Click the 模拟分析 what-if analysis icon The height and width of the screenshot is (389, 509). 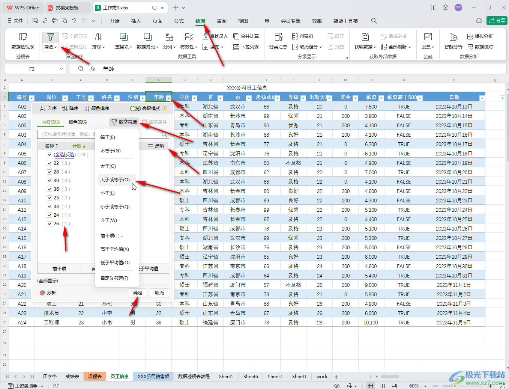pyautogui.click(x=470, y=36)
